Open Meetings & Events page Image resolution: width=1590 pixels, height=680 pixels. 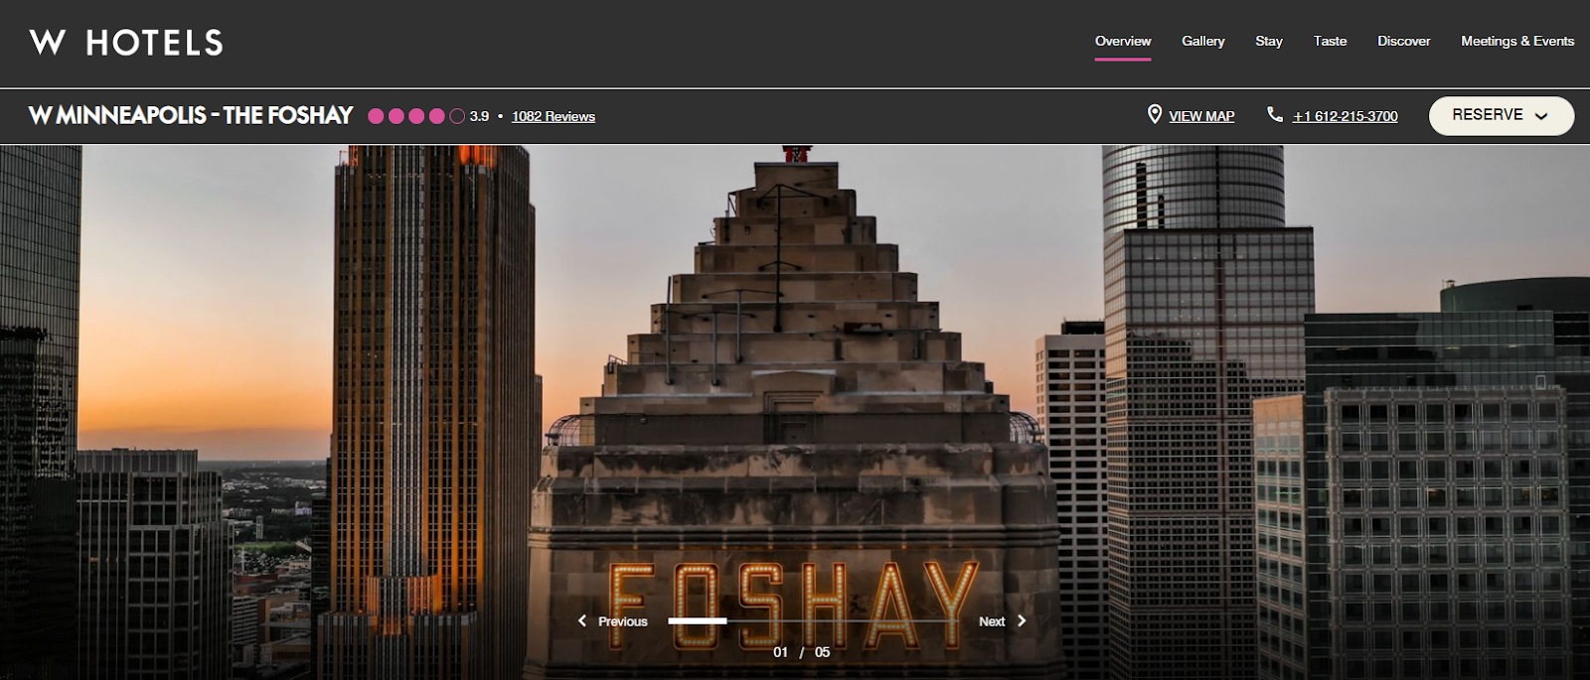pyautogui.click(x=1516, y=42)
